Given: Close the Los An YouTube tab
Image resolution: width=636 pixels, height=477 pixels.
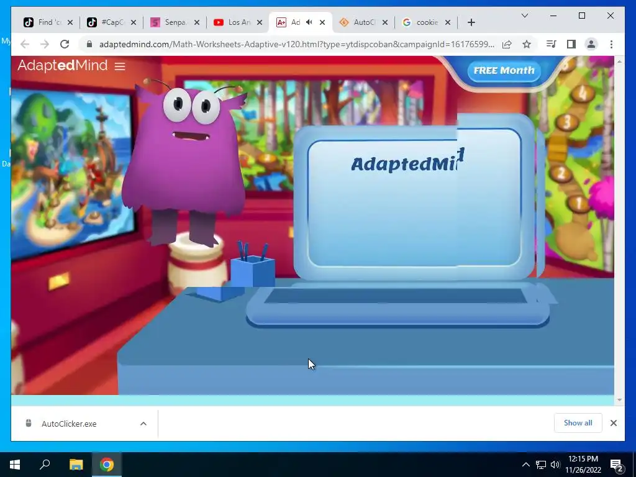Looking at the screenshot, I should (260, 22).
